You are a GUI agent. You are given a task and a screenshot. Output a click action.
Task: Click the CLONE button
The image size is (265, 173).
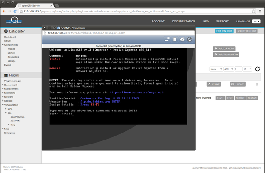tap(214, 84)
